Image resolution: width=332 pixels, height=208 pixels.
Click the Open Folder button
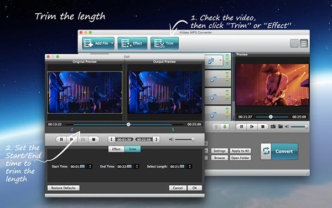click(x=240, y=158)
